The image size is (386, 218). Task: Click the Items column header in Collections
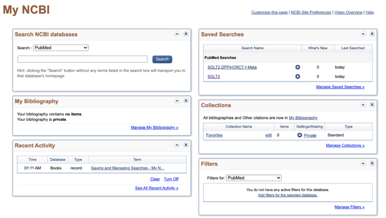click(284, 127)
